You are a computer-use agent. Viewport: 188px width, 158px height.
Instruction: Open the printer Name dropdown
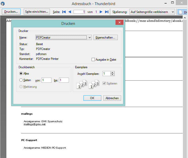coord(64,38)
